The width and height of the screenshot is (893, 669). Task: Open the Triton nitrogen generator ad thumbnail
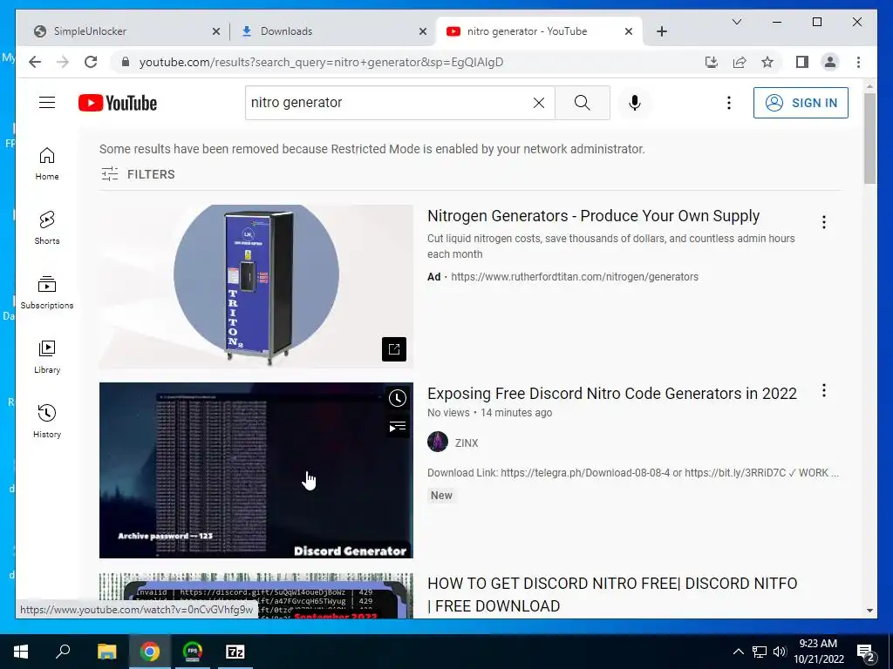click(256, 287)
